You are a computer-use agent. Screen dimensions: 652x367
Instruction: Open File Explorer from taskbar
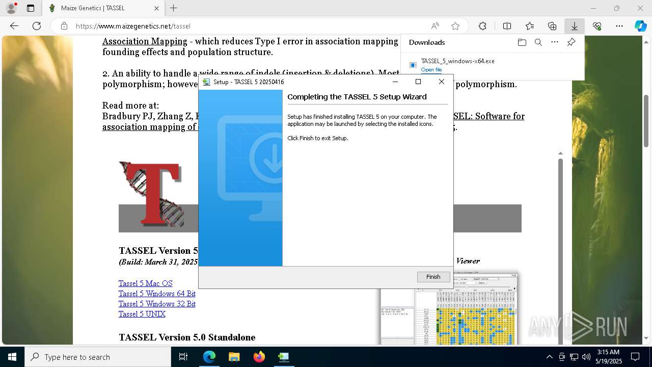pos(234,357)
